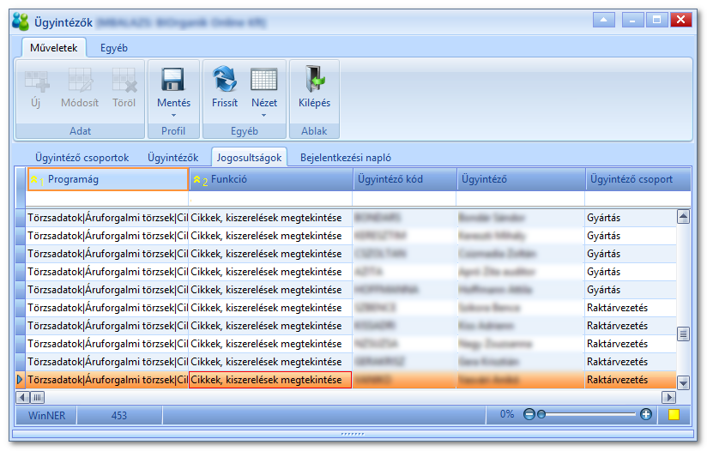Open the Egyéb ribbon tab

click(113, 48)
